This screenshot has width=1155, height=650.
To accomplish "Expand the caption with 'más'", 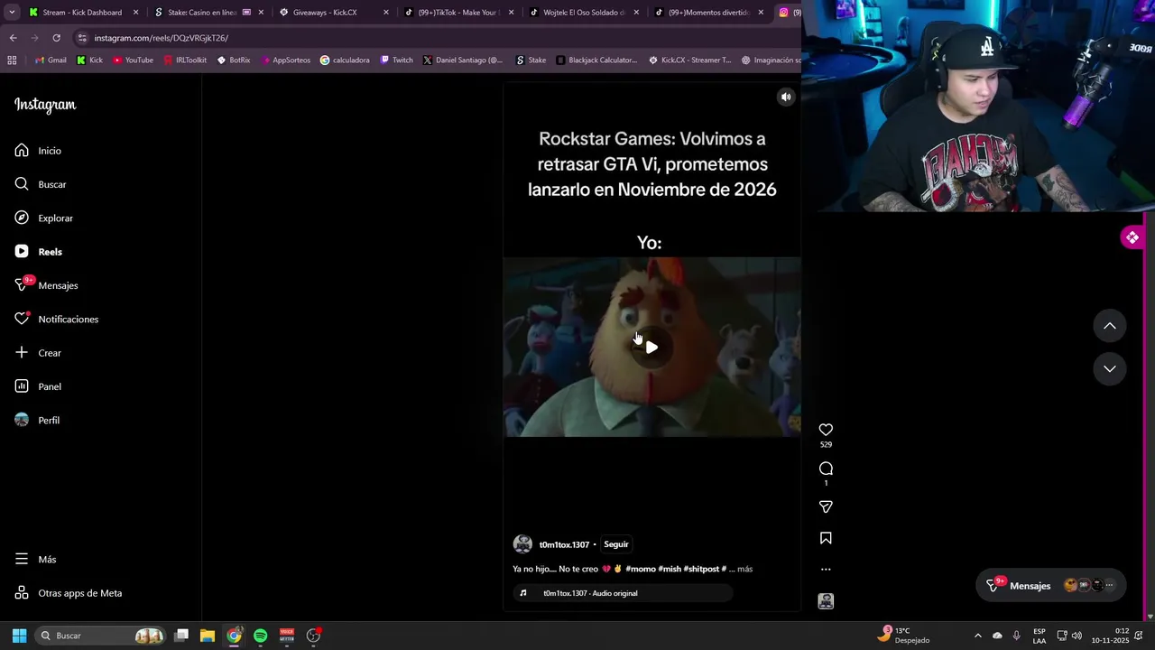I will 744,569.
